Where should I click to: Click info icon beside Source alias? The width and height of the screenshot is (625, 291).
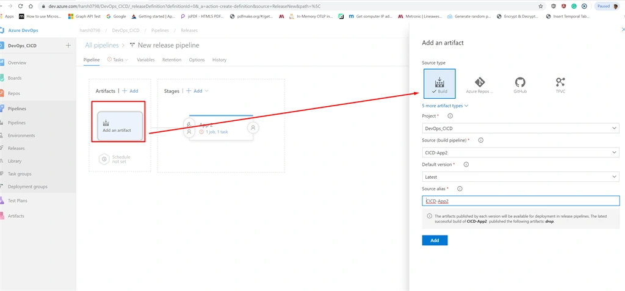(x=460, y=189)
